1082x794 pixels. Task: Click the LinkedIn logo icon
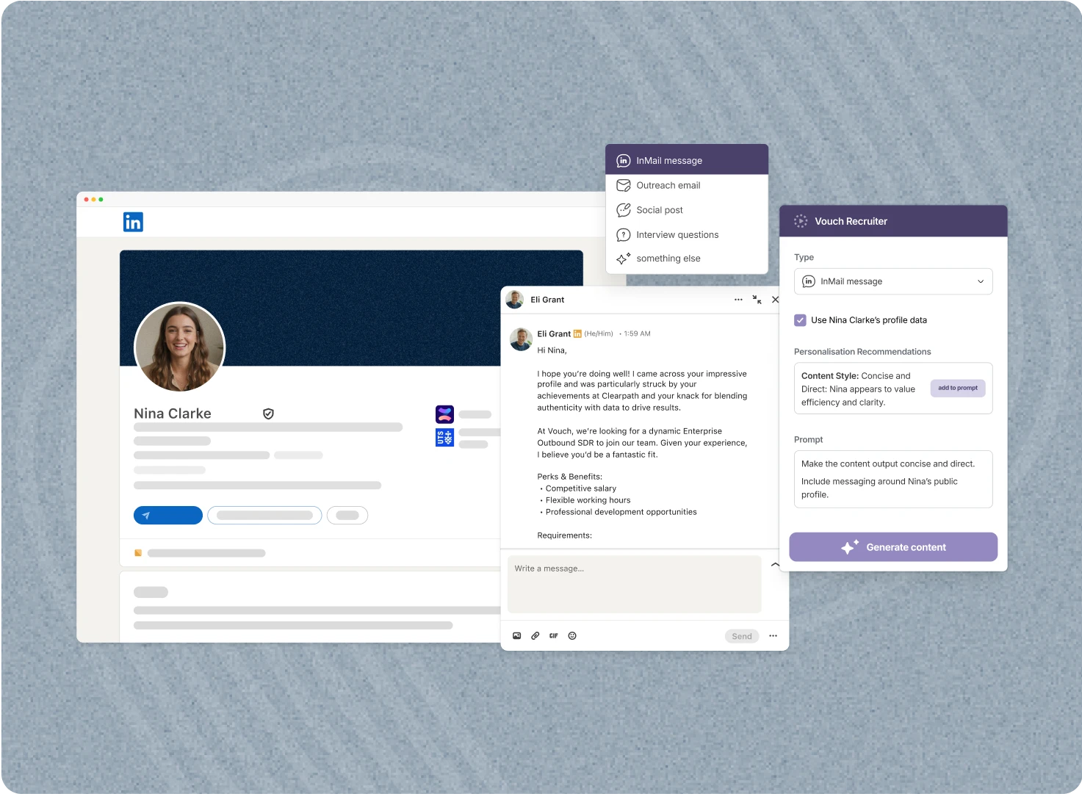coord(133,222)
